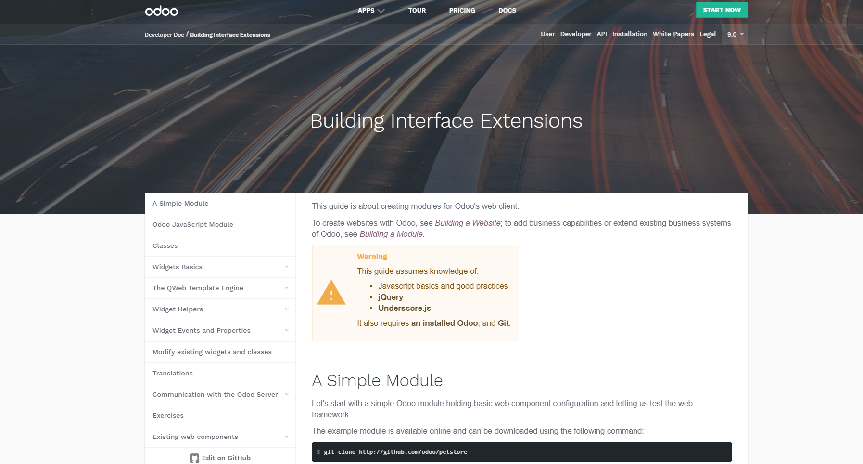Navigate to Developer Doc breadcrumb

(164, 35)
